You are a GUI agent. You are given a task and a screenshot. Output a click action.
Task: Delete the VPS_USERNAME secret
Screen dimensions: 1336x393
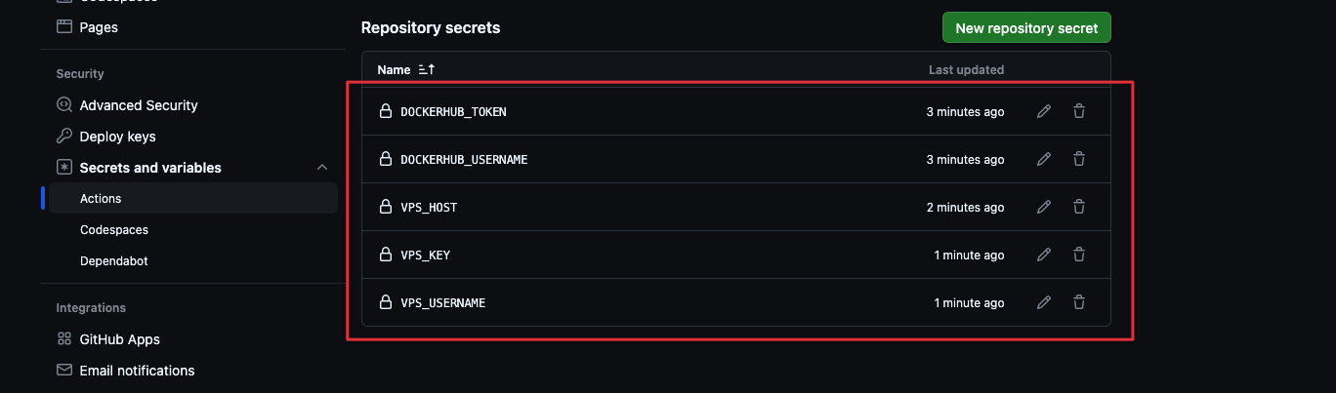click(1079, 302)
